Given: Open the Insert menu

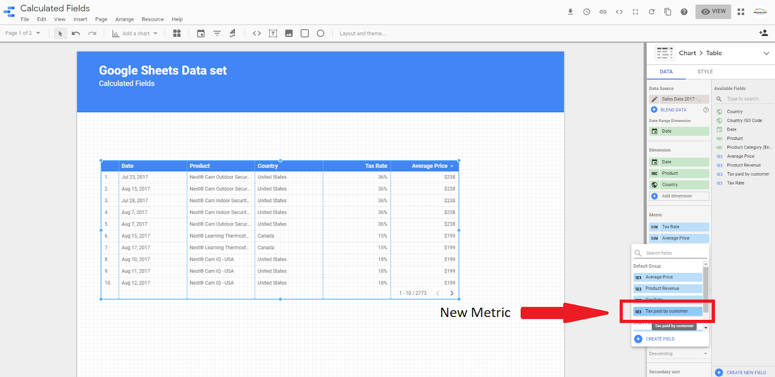Looking at the screenshot, I should pos(80,19).
